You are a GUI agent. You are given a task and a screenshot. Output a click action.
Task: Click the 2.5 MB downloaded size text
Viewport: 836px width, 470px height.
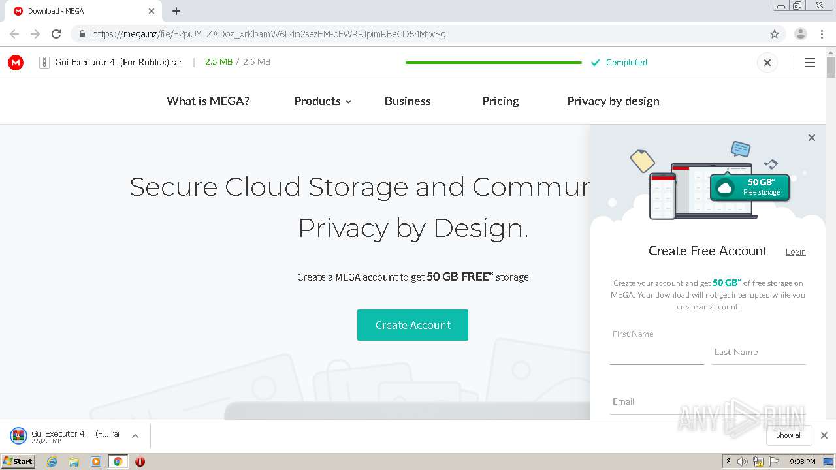[219, 62]
